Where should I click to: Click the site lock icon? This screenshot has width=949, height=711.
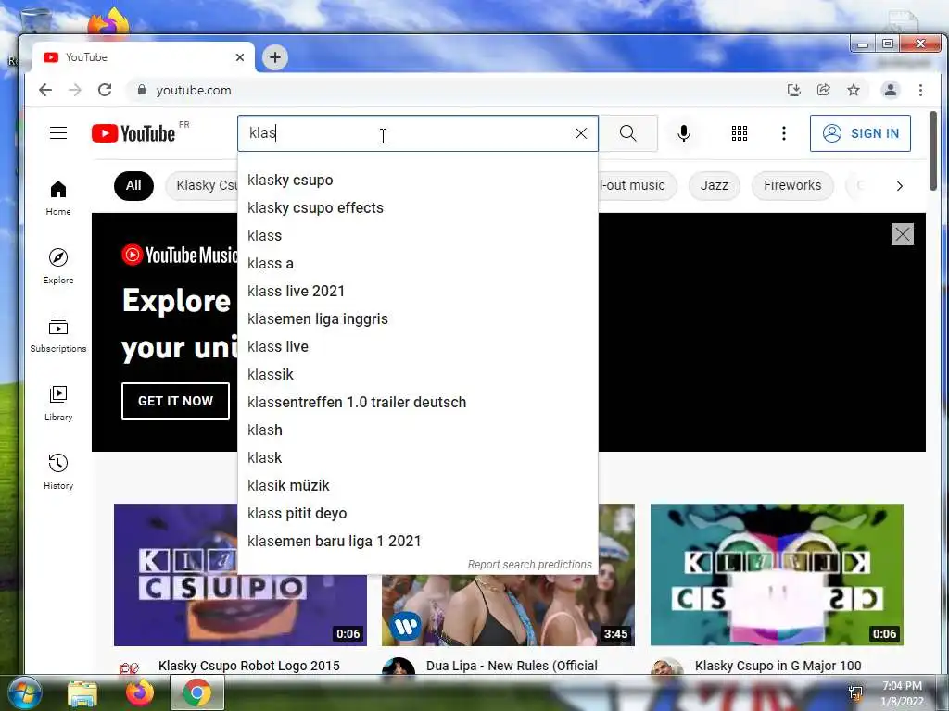click(x=142, y=90)
